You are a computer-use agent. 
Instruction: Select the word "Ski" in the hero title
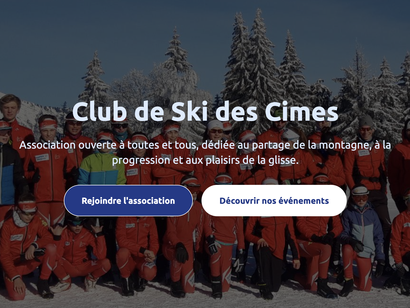coord(190,112)
